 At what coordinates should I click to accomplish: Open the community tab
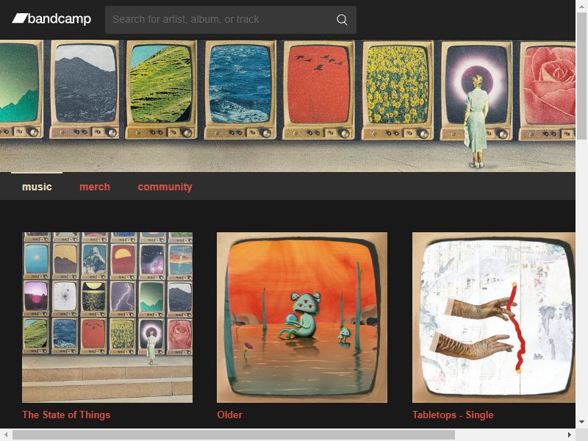pos(165,187)
